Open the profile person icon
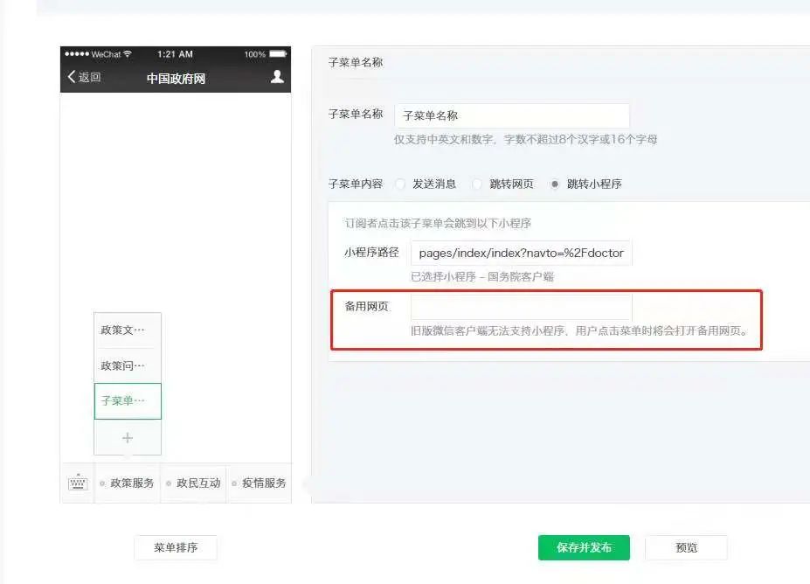Screen dimensions: 810x584 click(x=277, y=77)
